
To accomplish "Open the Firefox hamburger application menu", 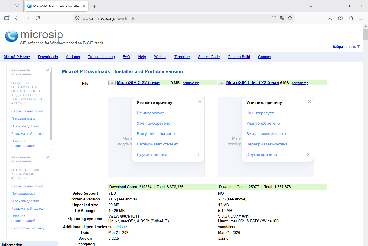I will click(x=361, y=18).
